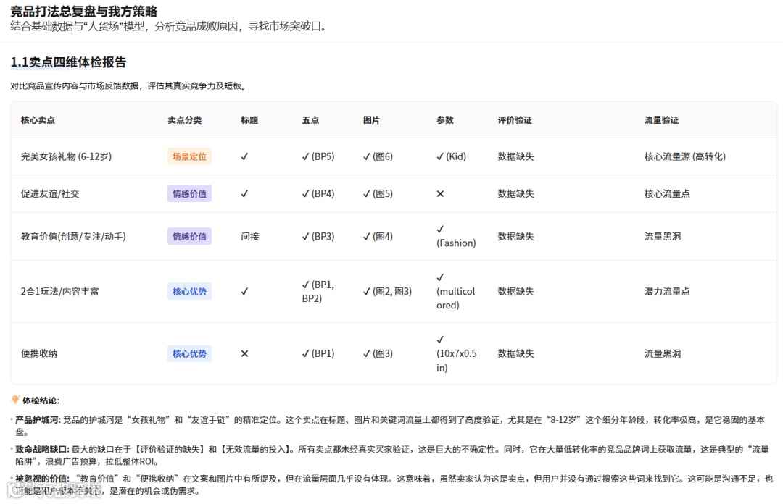
Task: Click 数据缺失 in 便携收纳 row
Action: (x=516, y=353)
